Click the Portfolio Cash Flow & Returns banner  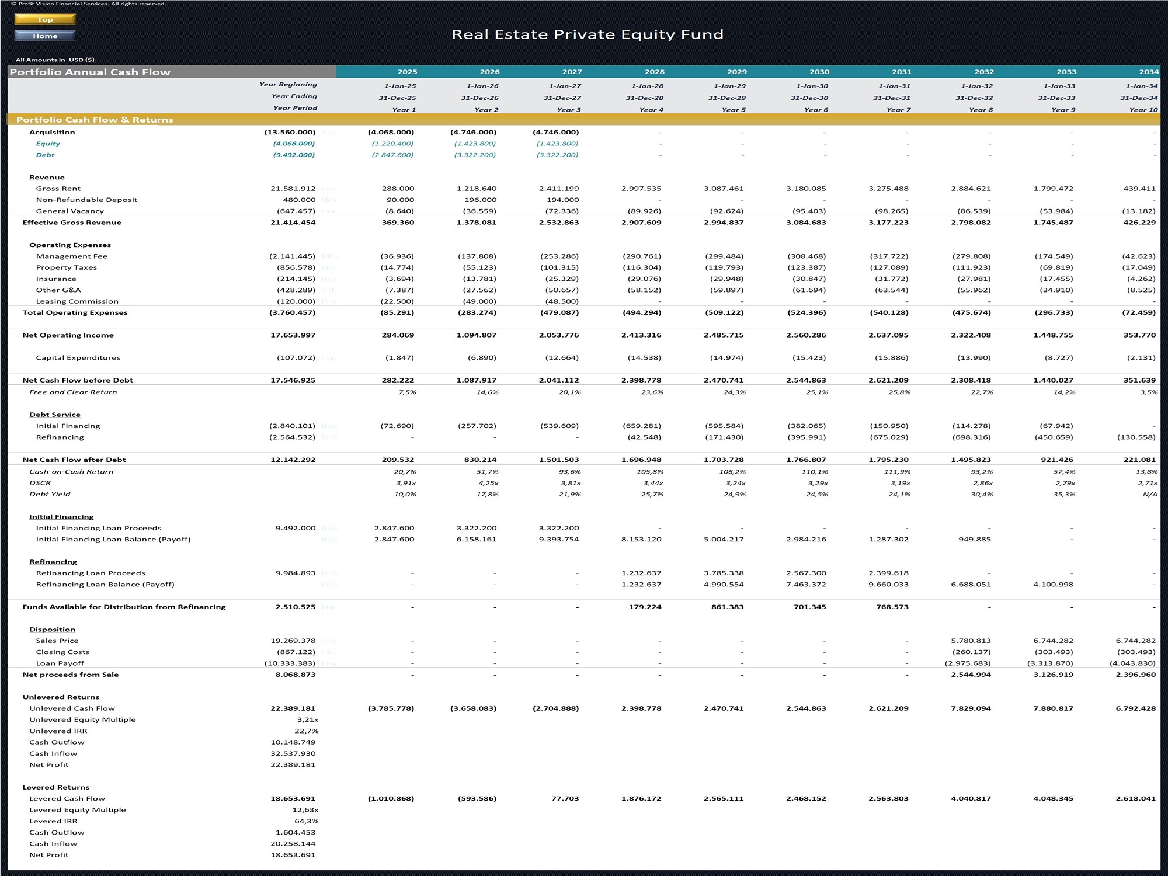(x=95, y=120)
